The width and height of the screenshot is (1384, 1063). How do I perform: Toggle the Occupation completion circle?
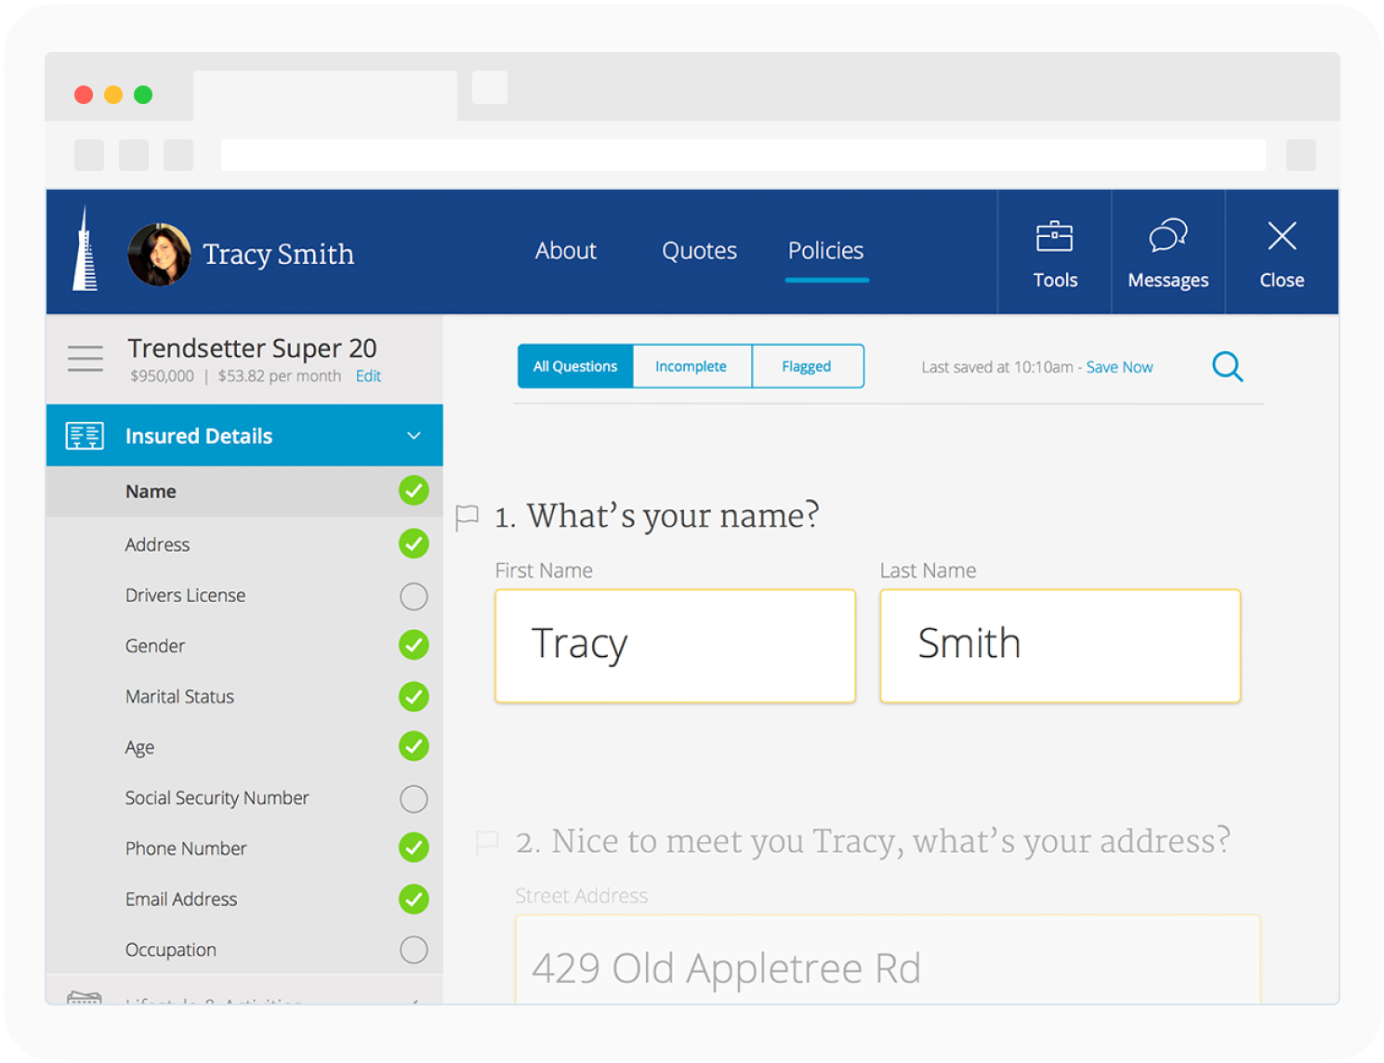click(x=414, y=950)
